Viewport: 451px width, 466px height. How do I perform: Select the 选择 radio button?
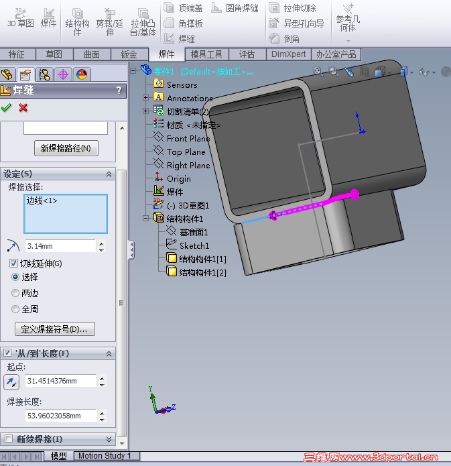click(15, 277)
